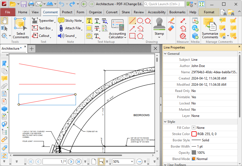Choose the Typewriter tool
Image resolution: width=242 pixels, height=166 pixels.
[43, 21]
